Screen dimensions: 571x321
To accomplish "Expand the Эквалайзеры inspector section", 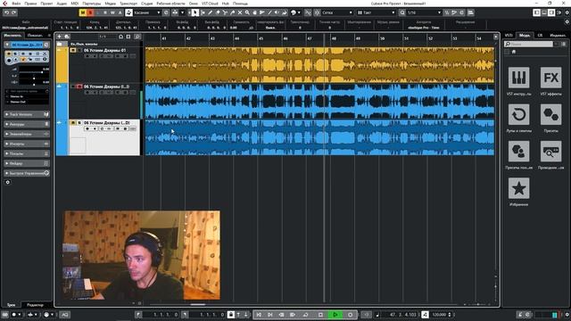I will (27, 134).
